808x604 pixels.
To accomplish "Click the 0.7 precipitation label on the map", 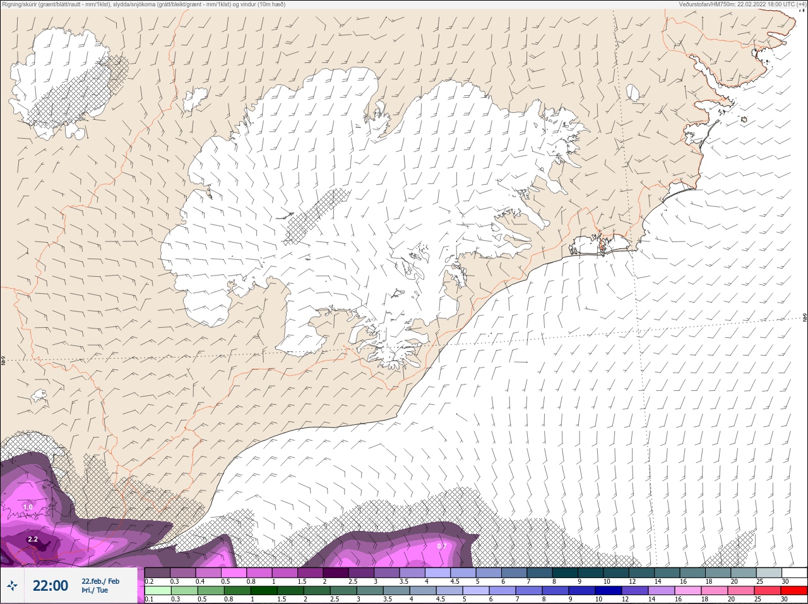I will click(442, 546).
